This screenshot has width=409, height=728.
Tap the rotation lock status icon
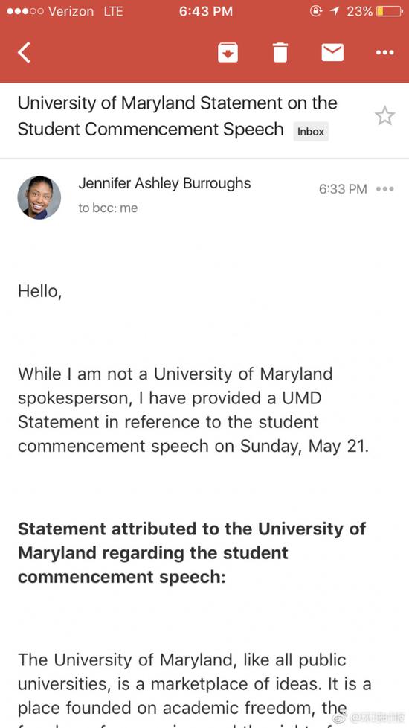[x=318, y=11]
